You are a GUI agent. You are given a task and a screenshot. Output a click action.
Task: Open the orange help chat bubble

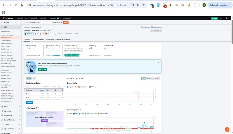point(227,130)
